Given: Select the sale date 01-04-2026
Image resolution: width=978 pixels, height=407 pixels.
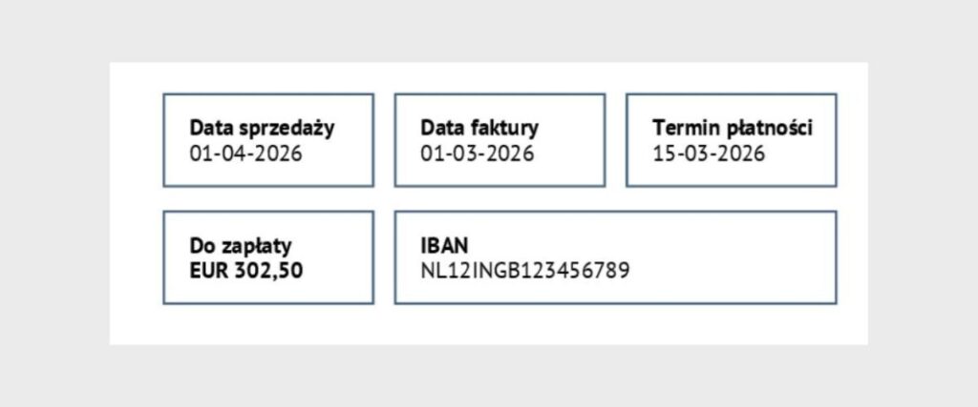Looking at the screenshot, I should tap(245, 153).
